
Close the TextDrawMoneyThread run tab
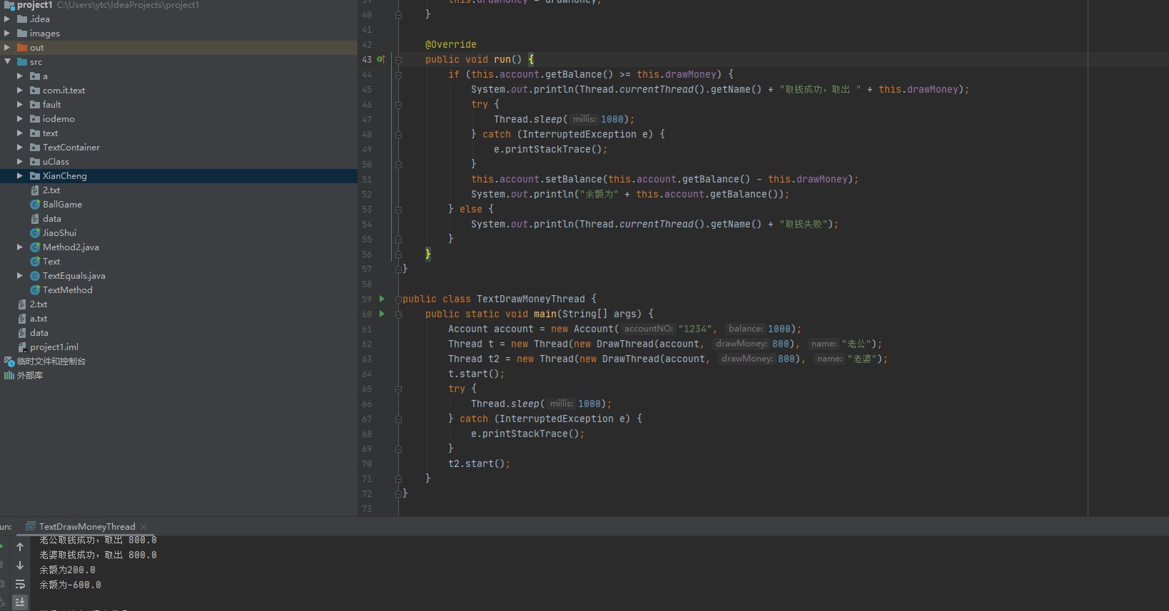[143, 527]
